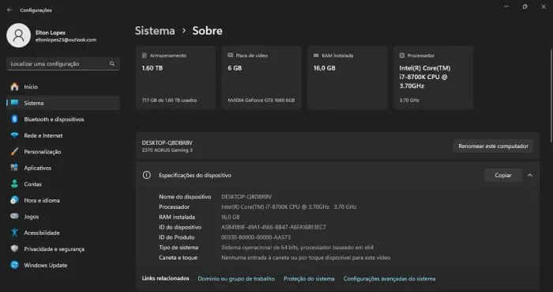Open the Acessibilidade icon

[14, 233]
